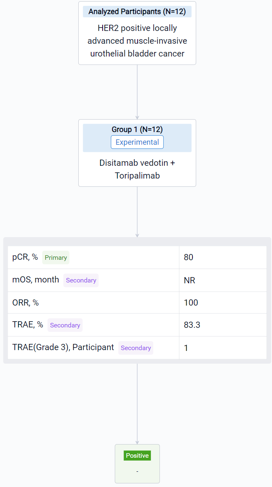Click the Secondary tag beside TRAE, %
This screenshot has width=272, height=487.
tap(65, 325)
